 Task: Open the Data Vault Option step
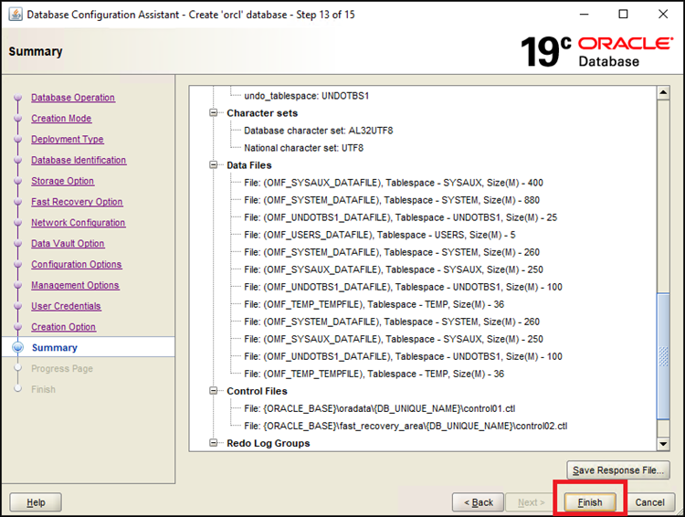pyautogui.click(x=68, y=243)
